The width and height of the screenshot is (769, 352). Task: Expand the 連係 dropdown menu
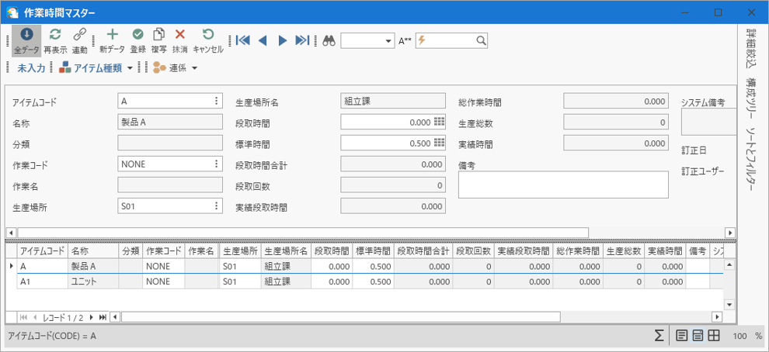[194, 68]
